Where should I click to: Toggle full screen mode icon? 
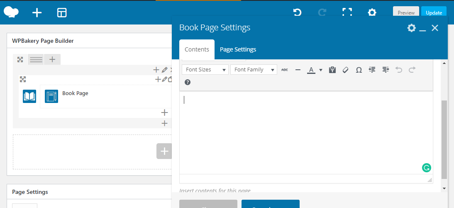click(x=347, y=12)
